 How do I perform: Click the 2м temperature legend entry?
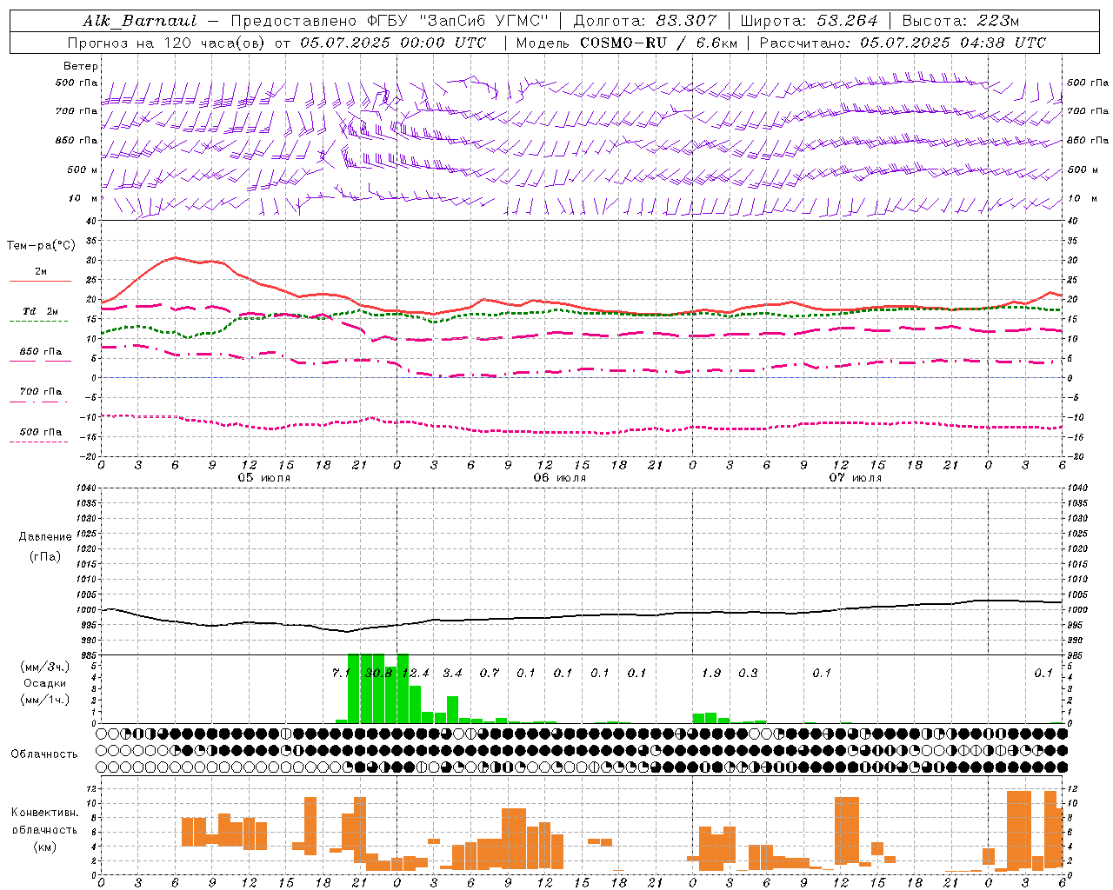tap(41, 272)
